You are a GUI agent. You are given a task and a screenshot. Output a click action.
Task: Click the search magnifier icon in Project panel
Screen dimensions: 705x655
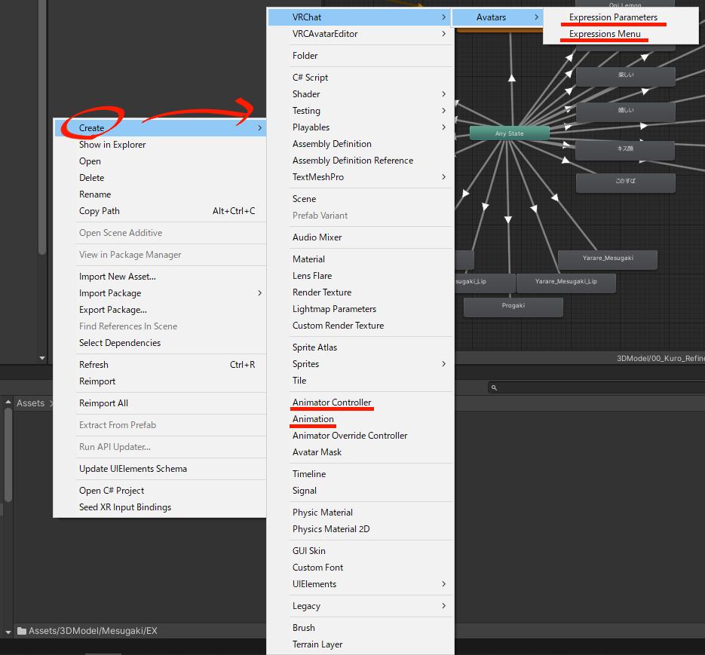pos(494,387)
